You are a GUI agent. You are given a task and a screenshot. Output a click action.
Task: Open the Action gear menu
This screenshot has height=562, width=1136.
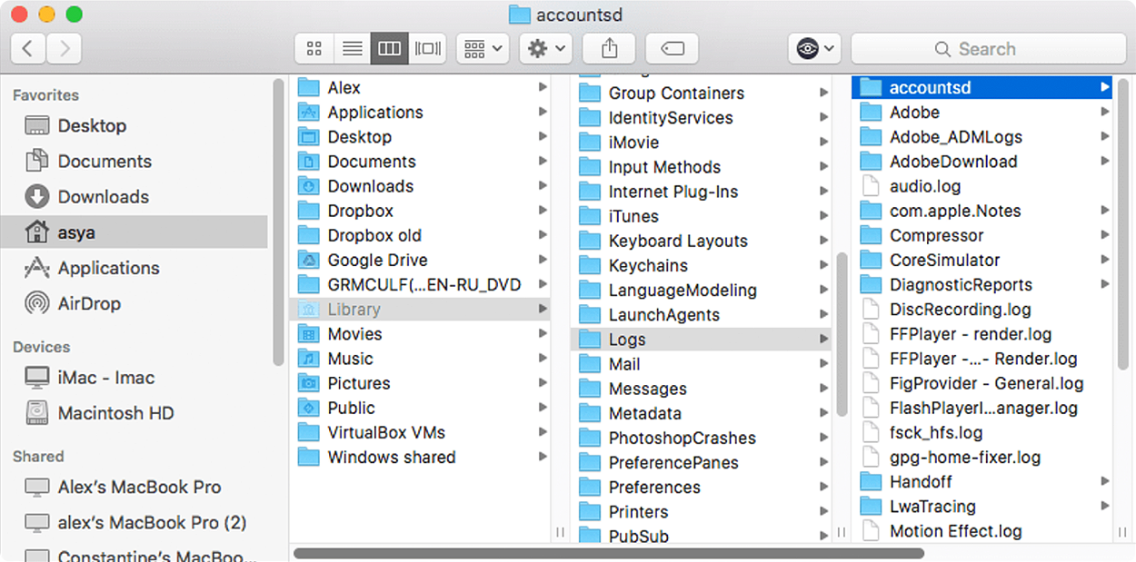pos(545,48)
